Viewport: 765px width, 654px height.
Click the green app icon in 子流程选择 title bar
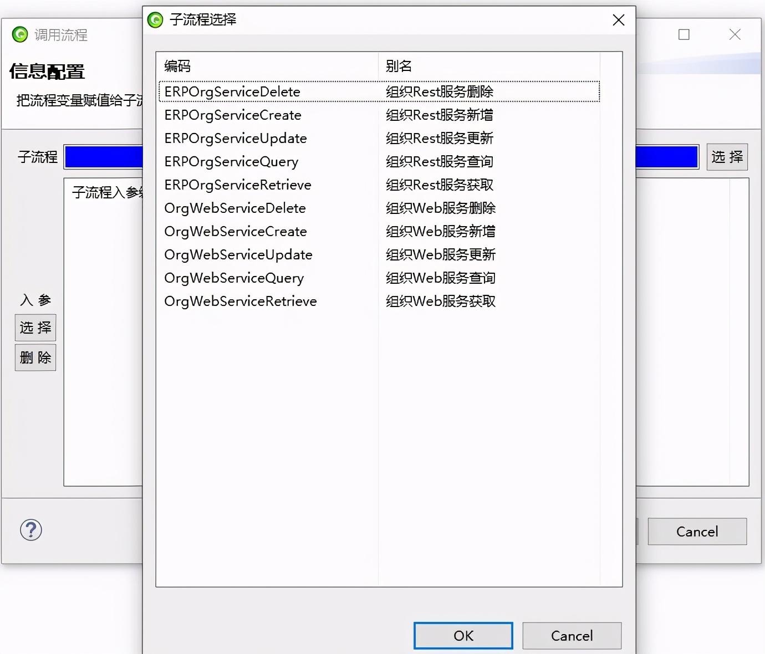tap(155, 20)
